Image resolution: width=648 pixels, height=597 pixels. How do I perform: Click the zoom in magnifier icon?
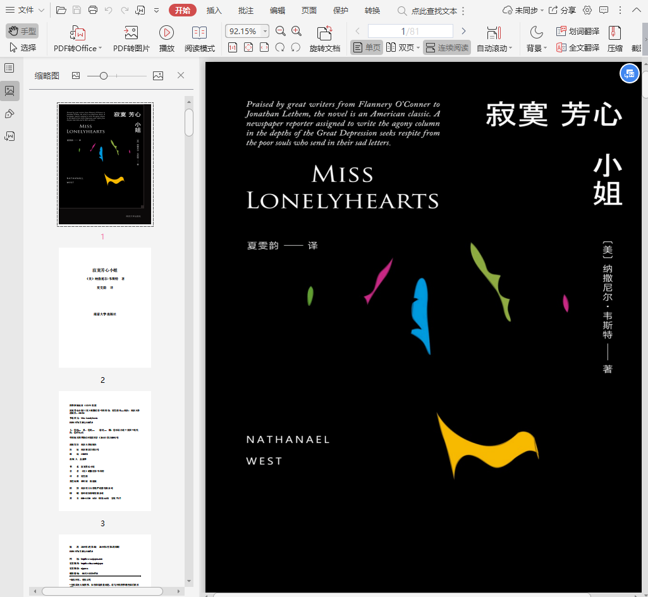[x=296, y=31]
